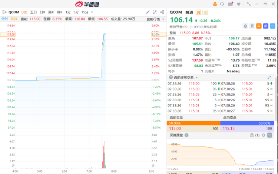
Task: Open the 盘前逐笔交易 dropdown arrow
Action: point(196,78)
